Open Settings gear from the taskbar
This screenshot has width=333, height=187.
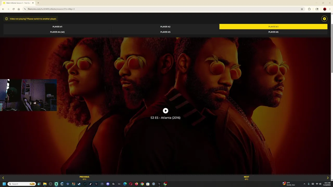tap(153, 184)
